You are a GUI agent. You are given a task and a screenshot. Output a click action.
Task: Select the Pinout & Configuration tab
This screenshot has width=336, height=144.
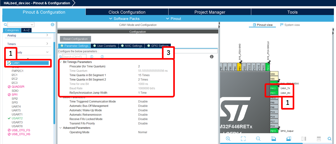pos(44,12)
